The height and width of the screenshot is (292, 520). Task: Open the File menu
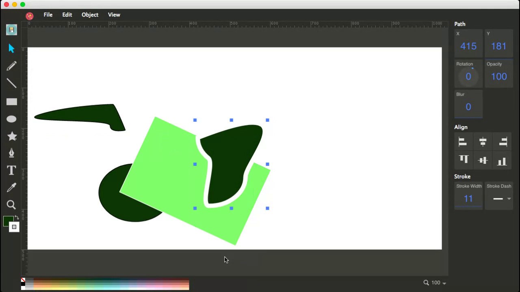[48, 15]
